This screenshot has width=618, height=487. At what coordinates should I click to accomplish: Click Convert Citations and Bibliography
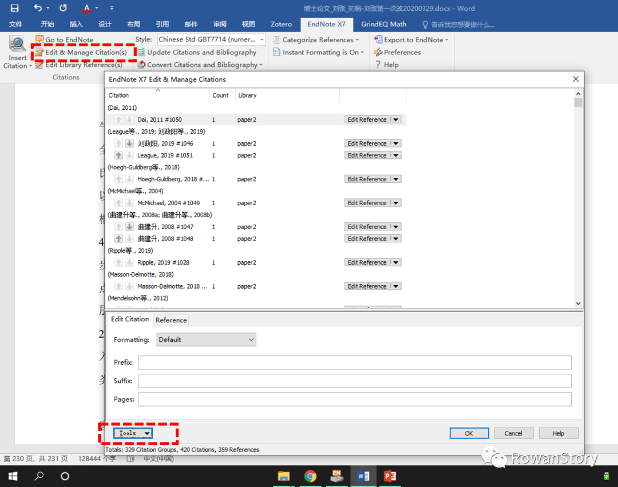click(200, 65)
